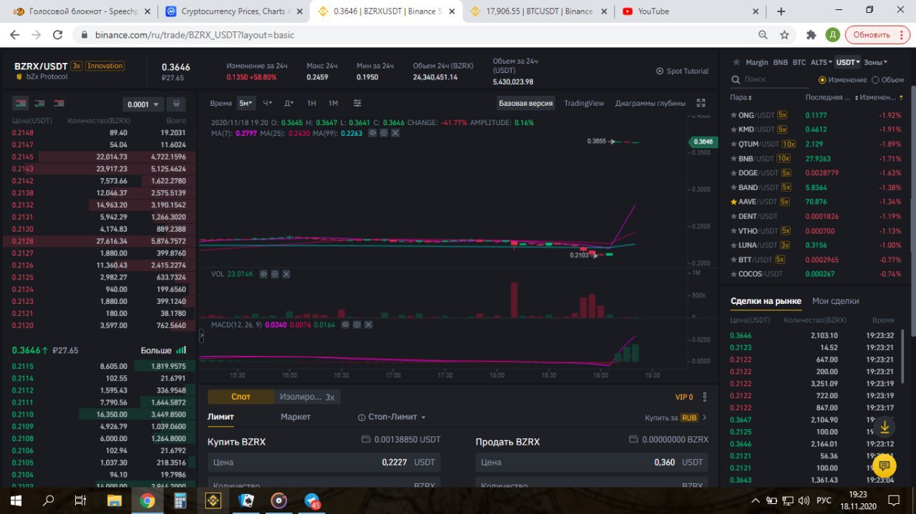Open Binance app in Windows taskbar

(213, 500)
